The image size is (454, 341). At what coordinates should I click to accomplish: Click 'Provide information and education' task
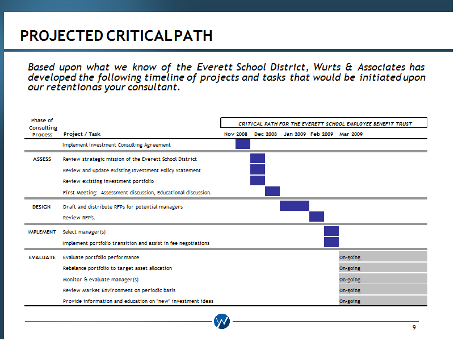point(138,301)
